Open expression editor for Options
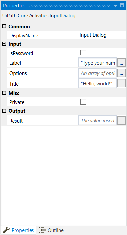This screenshot has width=127, height=235. (x=121, y=73)
